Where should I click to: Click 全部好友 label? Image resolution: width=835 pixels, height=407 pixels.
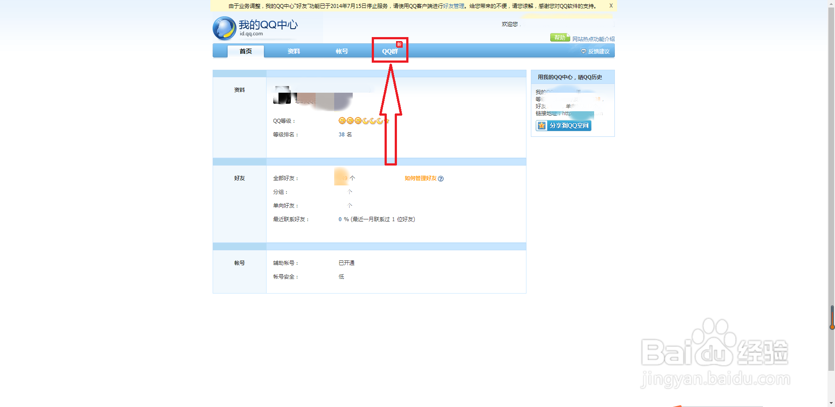point(286,178)
